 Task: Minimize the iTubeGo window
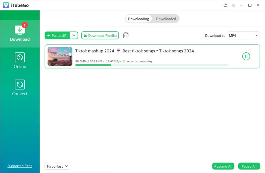(242, 5)
